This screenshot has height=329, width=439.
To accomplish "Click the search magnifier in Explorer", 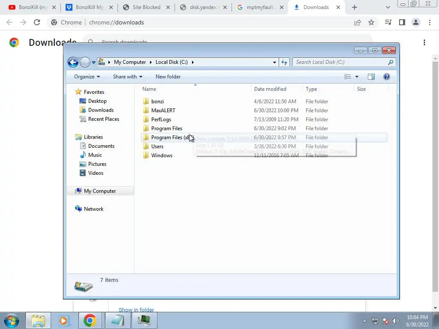I will pyautogui.click(x=391, y=62).
